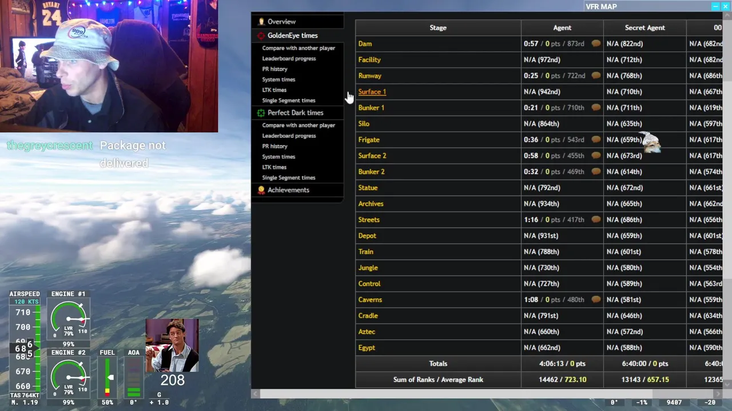Click the bronze icon in Dam Agent cell
Image resolution: width=732 pixels, height=411 pixels.
pos(596,43)
